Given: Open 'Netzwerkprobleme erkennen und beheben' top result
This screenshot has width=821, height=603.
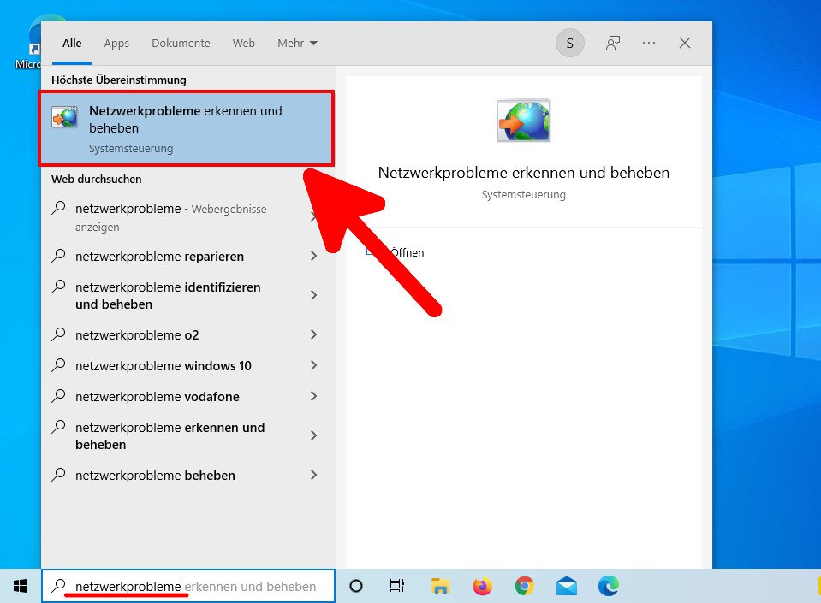Looking at the screenshot, I should [x=187, y=128].
